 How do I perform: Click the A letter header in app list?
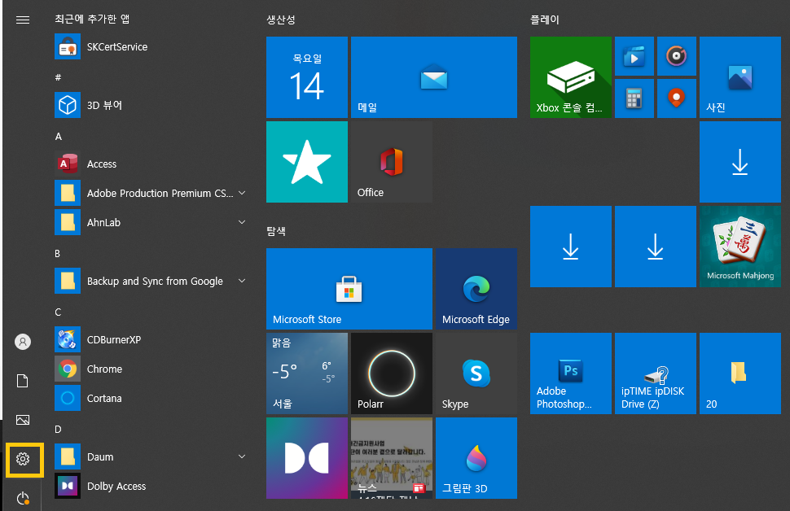tap(59, 137)
